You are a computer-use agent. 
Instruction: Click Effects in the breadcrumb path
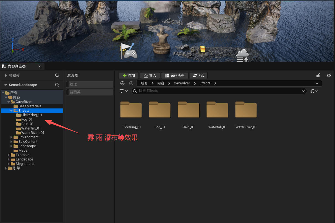pos(205,83)
